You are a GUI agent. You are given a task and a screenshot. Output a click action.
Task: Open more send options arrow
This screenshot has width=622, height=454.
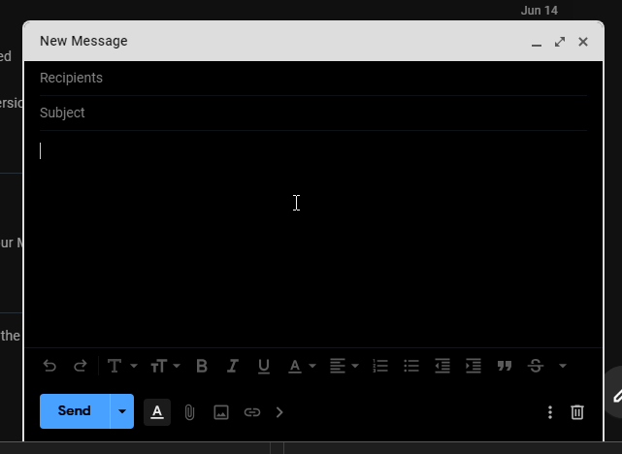(x=122, y=411)
